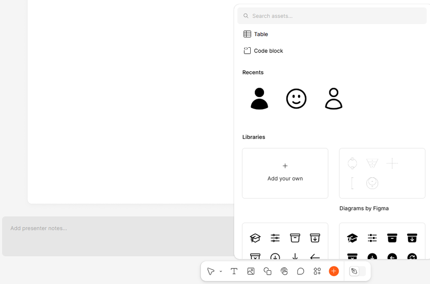Screen dimensions: 430x284
Task: Focus the Search assets field
Action: pyautogui.click(x=332, y=16)
